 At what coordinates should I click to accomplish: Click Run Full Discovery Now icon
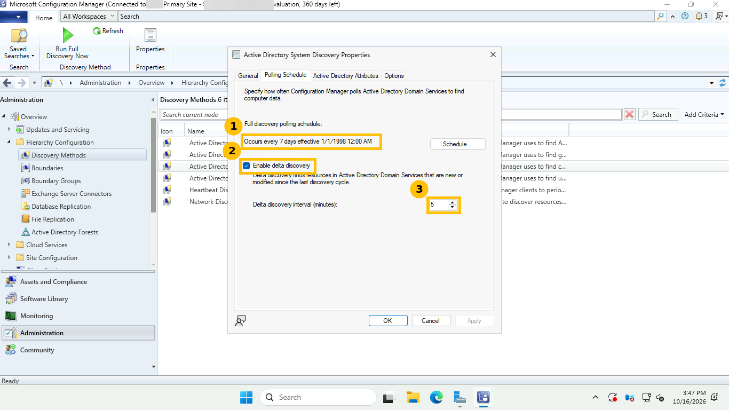click(x=67, y=35)
